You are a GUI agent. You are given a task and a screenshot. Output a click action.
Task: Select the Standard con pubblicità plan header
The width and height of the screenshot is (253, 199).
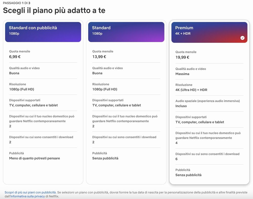tap(43, 32)
